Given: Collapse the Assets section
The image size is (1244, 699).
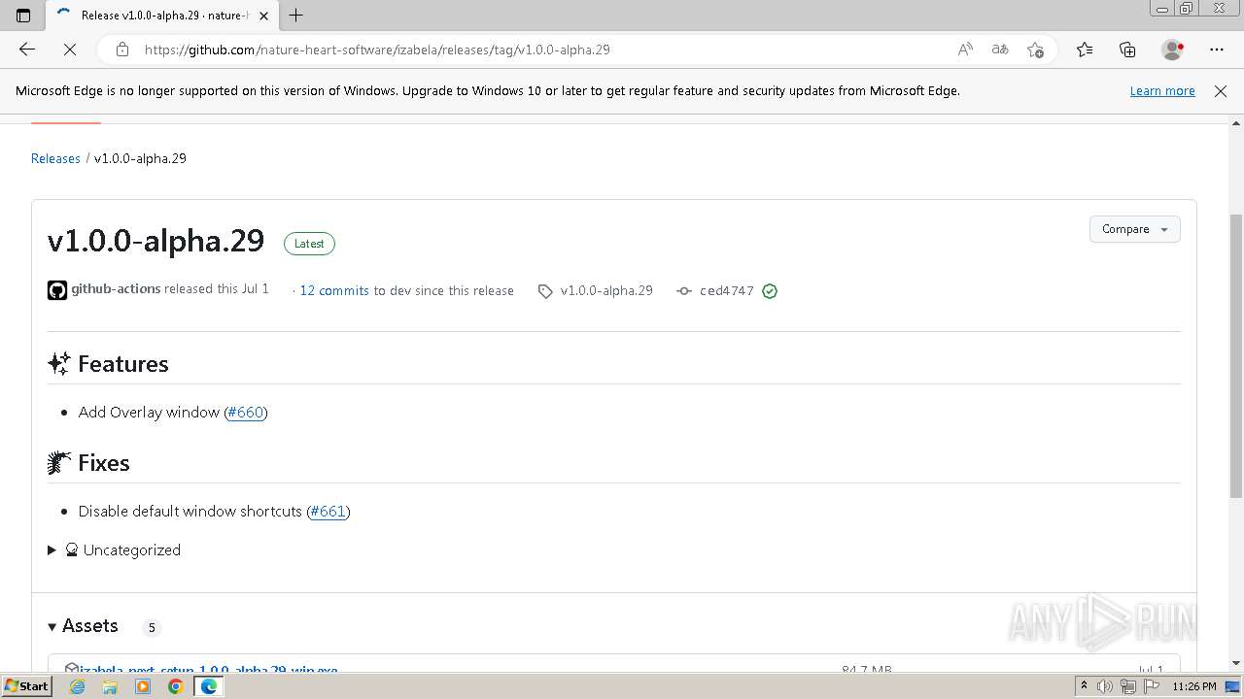Looking at the screenshot, I should point(84,626).
